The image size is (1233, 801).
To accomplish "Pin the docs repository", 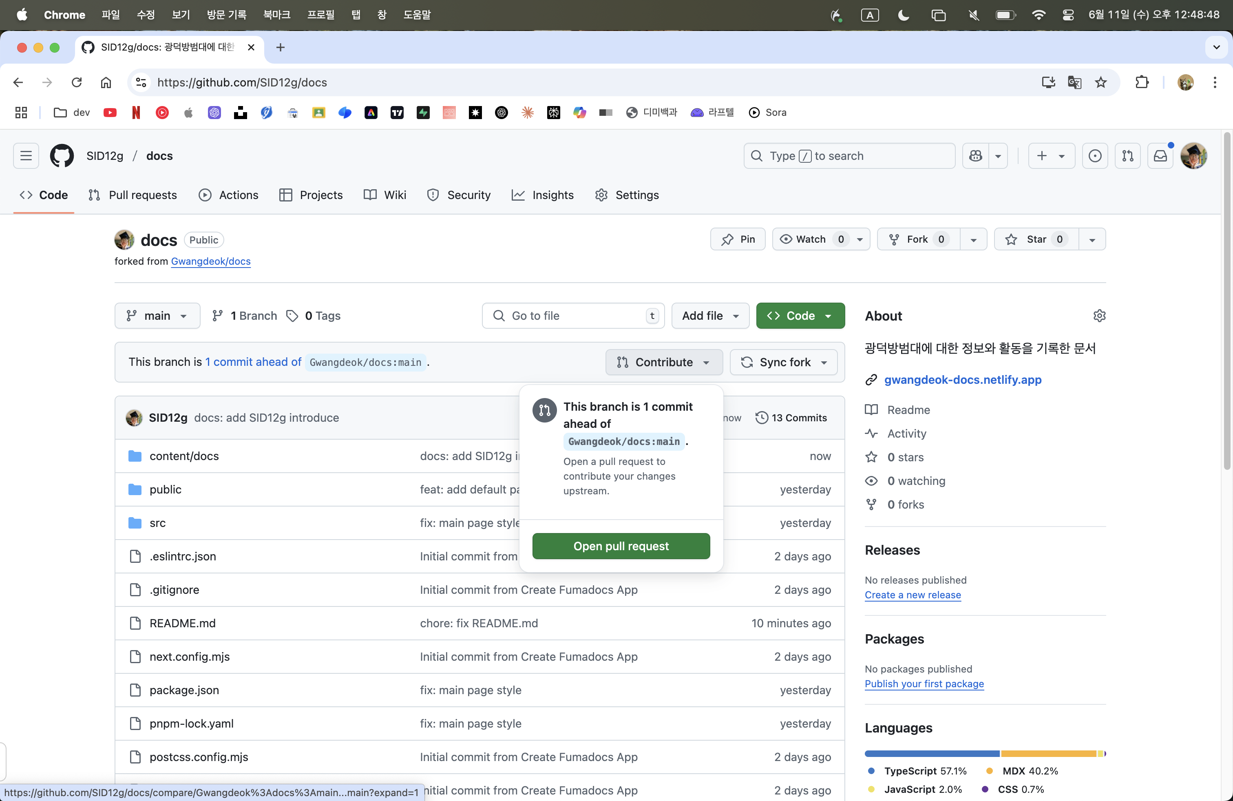I will (x=738, y=239).
